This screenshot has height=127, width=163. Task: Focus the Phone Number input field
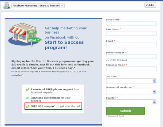pyautogui.click(x=131, y=57)
